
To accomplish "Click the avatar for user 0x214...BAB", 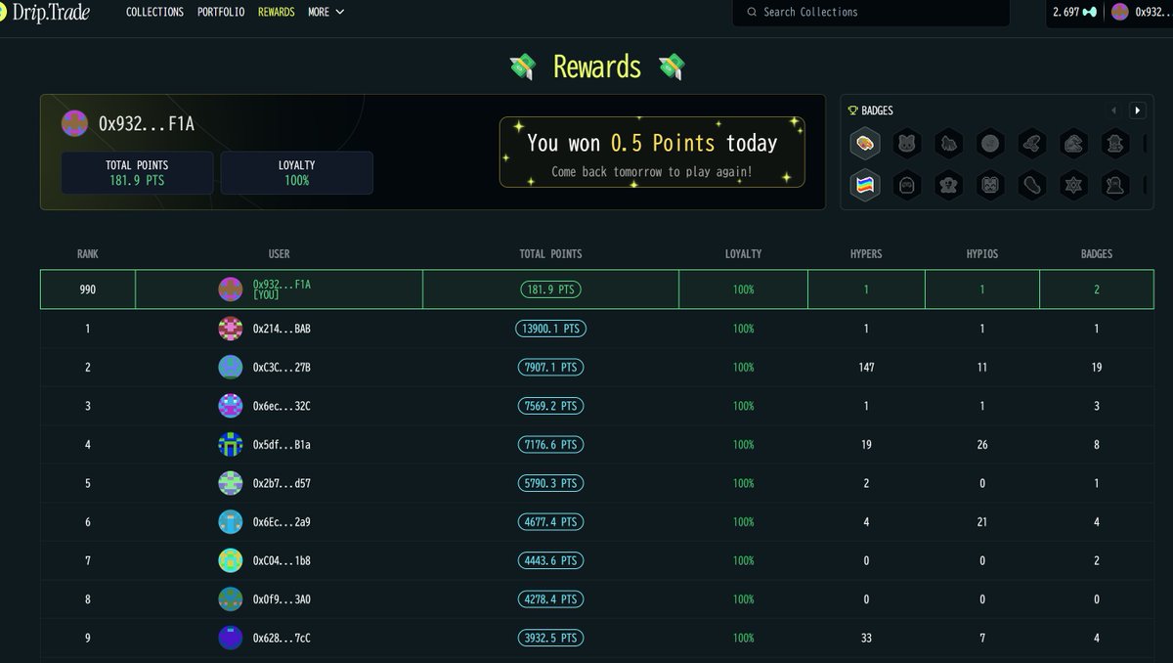I will click(x=231, y=329).
